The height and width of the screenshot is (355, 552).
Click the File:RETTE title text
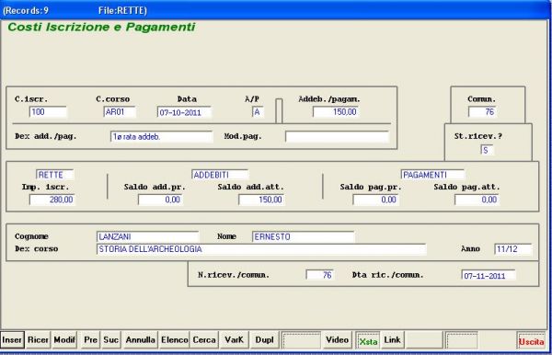tap(122, 10)
